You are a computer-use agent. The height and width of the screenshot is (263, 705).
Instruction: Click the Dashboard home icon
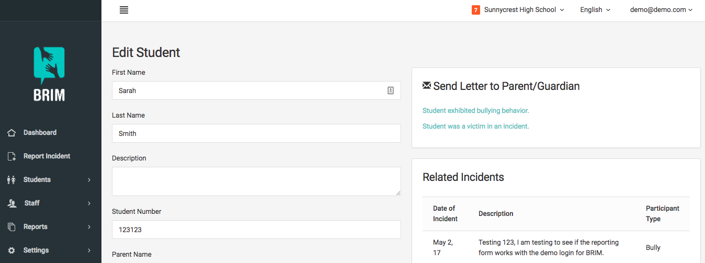click(12, 133)
